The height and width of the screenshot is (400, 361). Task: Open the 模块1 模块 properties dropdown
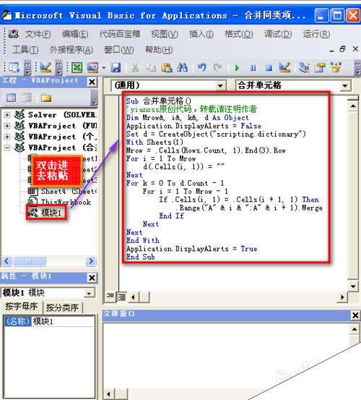(89, 293)
